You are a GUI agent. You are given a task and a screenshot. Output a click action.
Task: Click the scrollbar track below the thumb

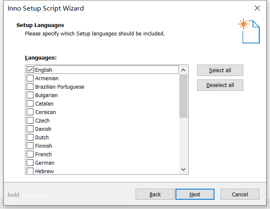click(184, 141)
